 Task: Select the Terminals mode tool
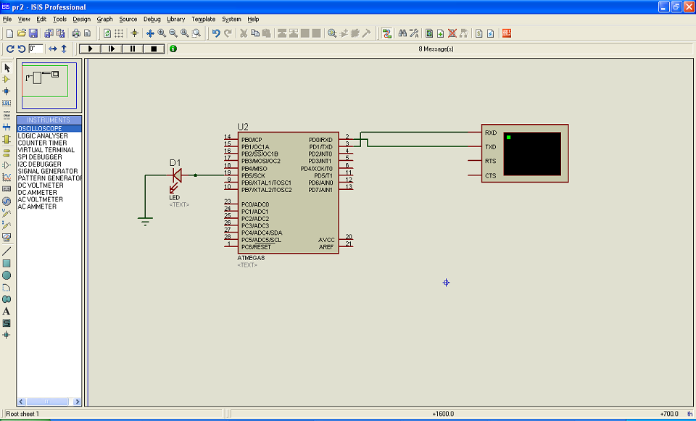(x=7, y=153)
